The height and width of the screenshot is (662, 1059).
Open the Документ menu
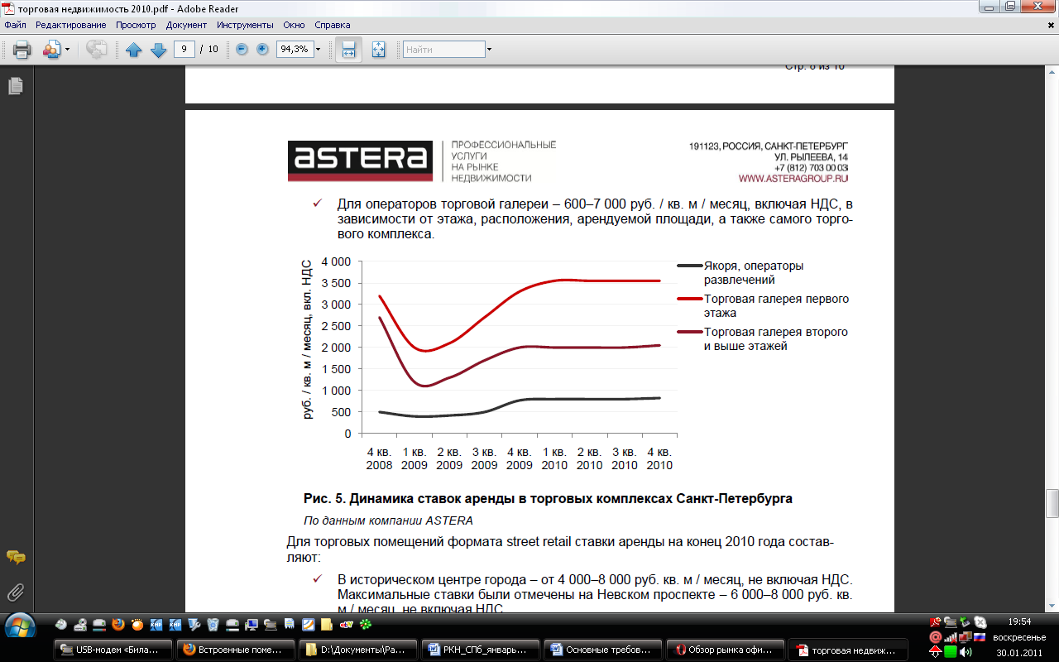(x=186, y=25)
